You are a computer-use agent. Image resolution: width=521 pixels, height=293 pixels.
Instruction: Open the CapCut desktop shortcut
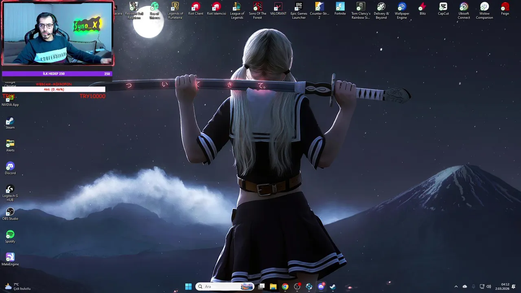(x=443, y=9)
